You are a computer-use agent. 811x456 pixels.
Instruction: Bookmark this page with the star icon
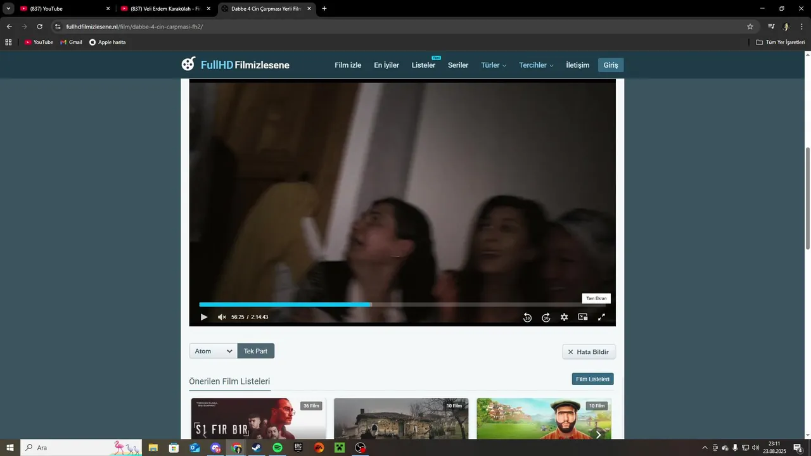(x=750, y=27)
